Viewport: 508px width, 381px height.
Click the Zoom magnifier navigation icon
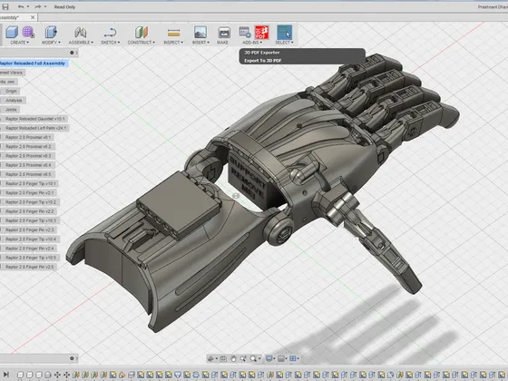click(x=243, y=358)
